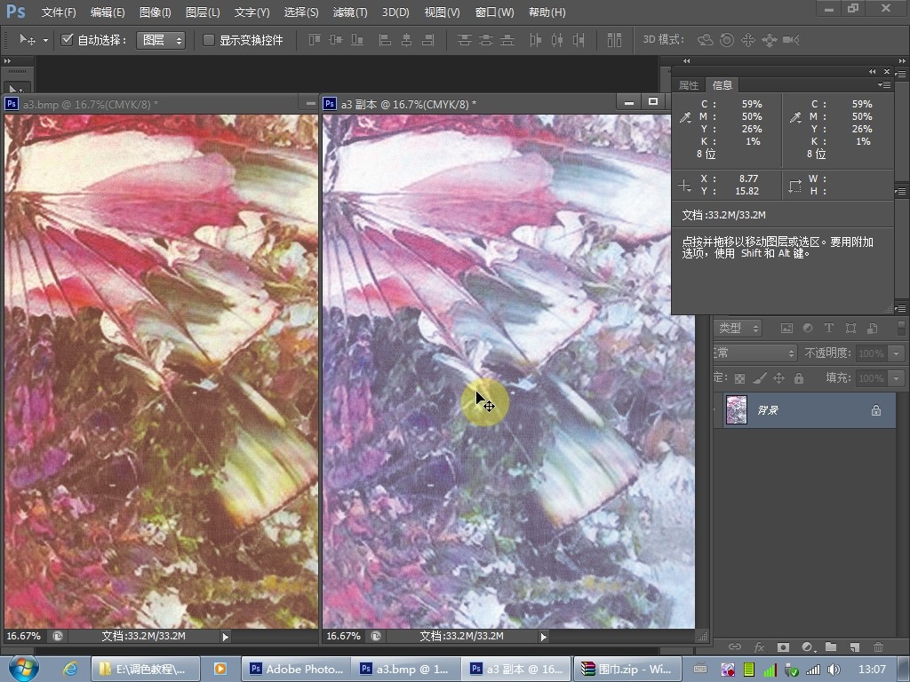Screen dimensions: 910x682
Task: Toggle the 自动选择 checkbox
Action: pyautogui.click(x=67, y=40)
